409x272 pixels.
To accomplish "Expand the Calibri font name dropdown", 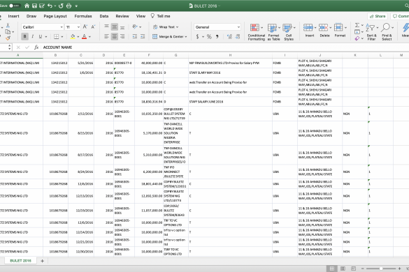I will coord(62,27).
